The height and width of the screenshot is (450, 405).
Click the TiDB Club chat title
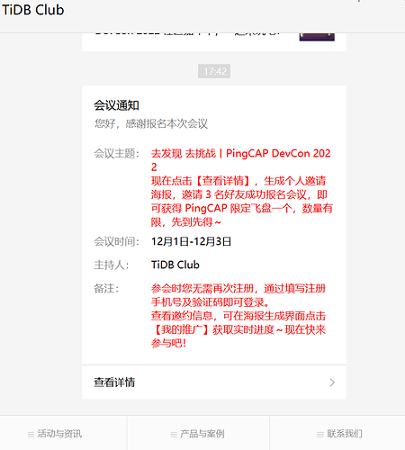[33, 10]
